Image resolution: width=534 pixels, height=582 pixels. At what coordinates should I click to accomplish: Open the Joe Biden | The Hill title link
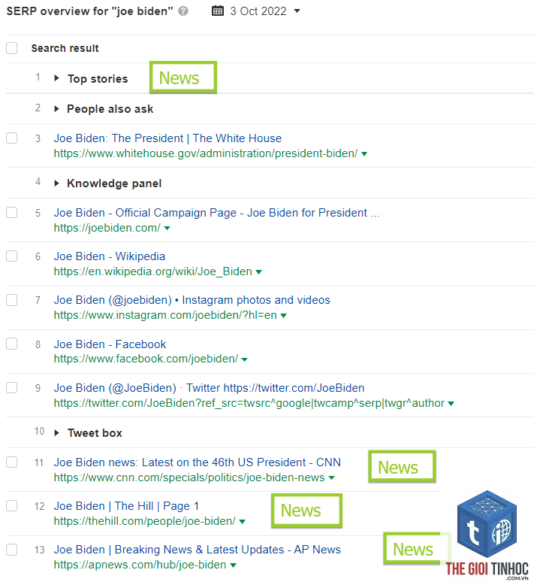126,506
